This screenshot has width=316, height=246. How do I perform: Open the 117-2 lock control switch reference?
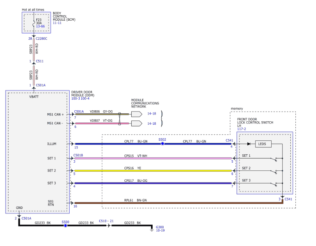click(242, 129)
